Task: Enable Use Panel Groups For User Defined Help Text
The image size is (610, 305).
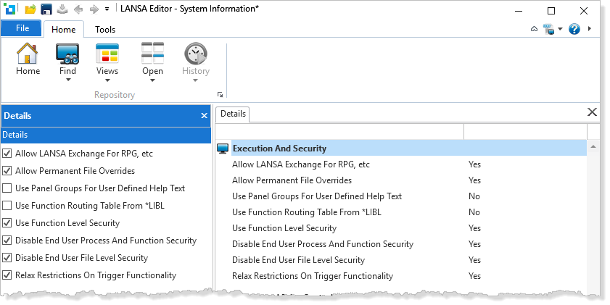Action: (7, 188)
